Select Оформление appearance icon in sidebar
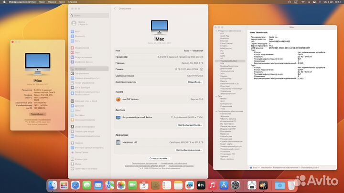Image resolution: width=344 pixels, height=193 pixels. click(x=73, y=73)
